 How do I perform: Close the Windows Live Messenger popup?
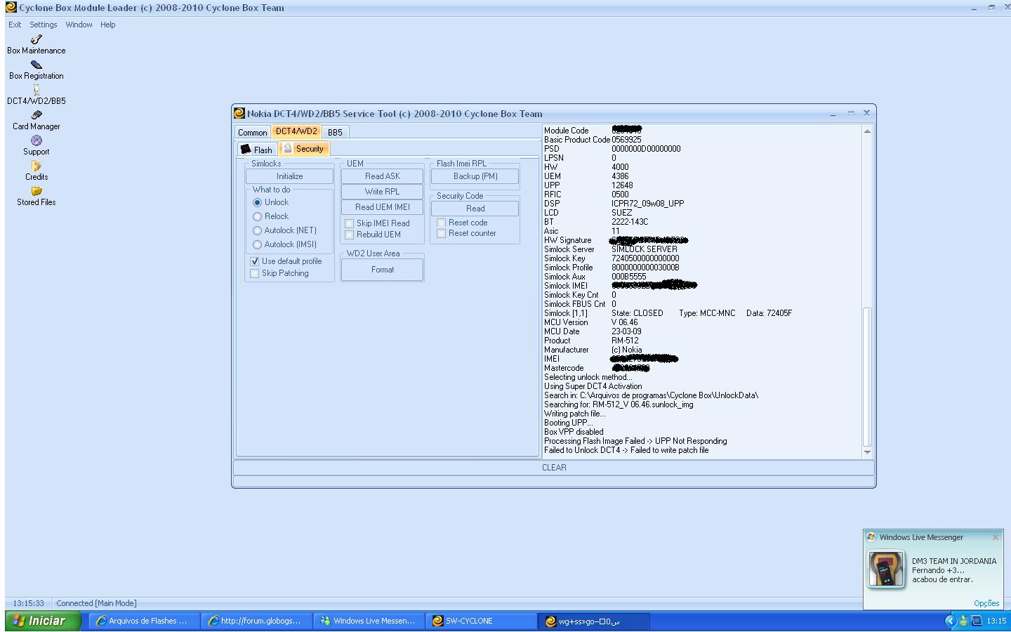click(x=995, y=537)
